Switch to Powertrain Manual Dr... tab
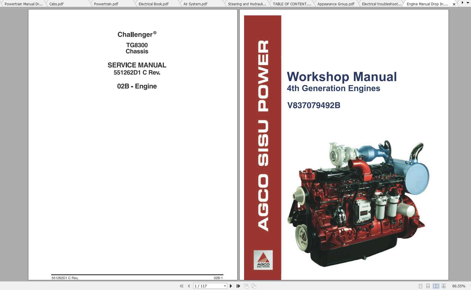 [23, 4]
